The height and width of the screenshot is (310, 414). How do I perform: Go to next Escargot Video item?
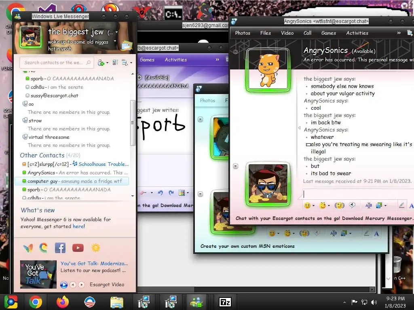(82, 285)
